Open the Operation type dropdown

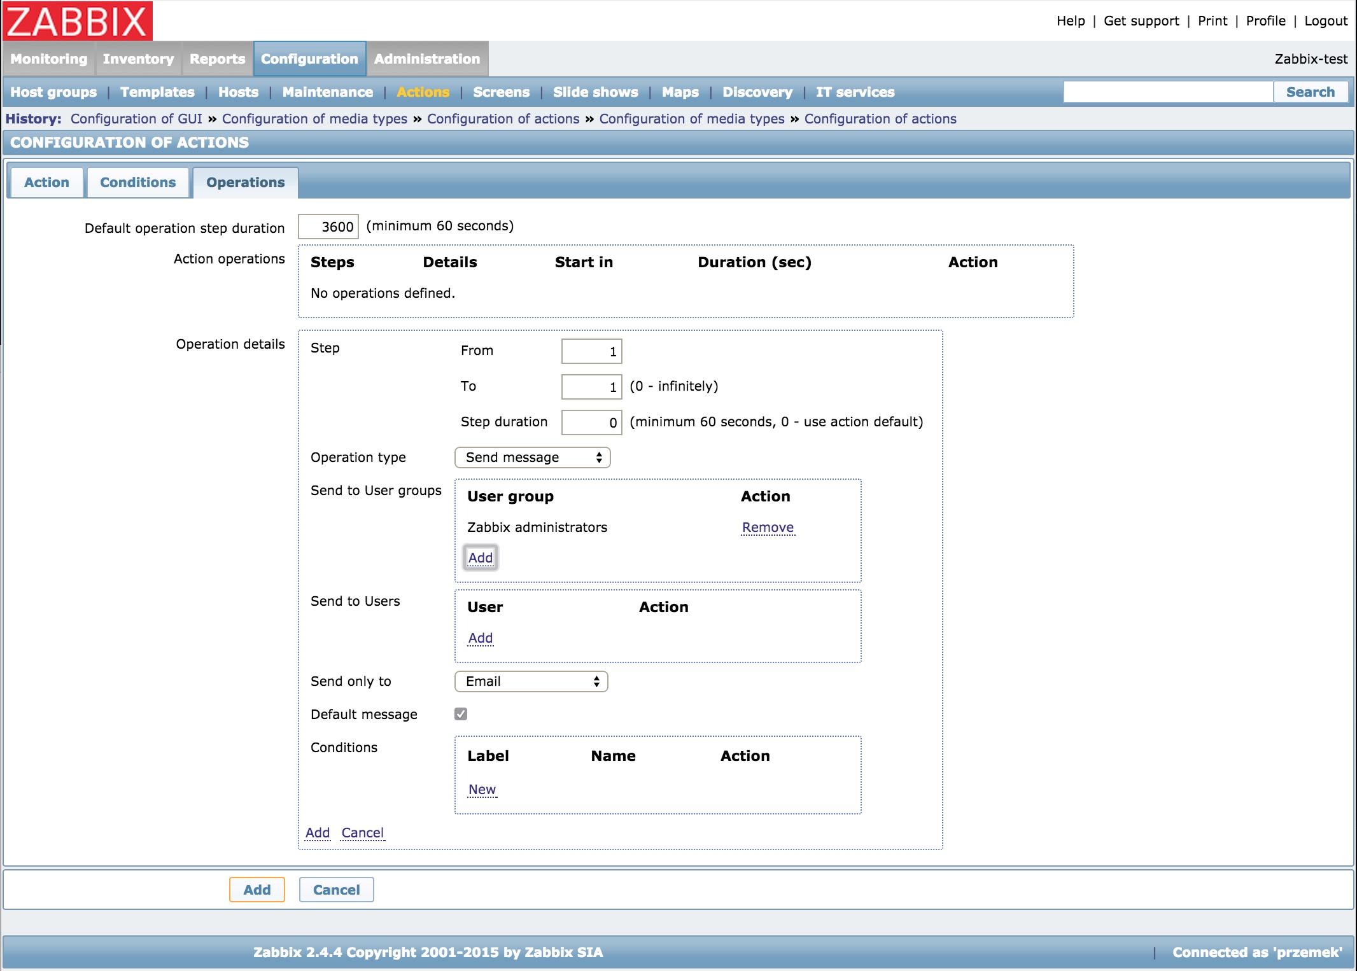[532, 458]
